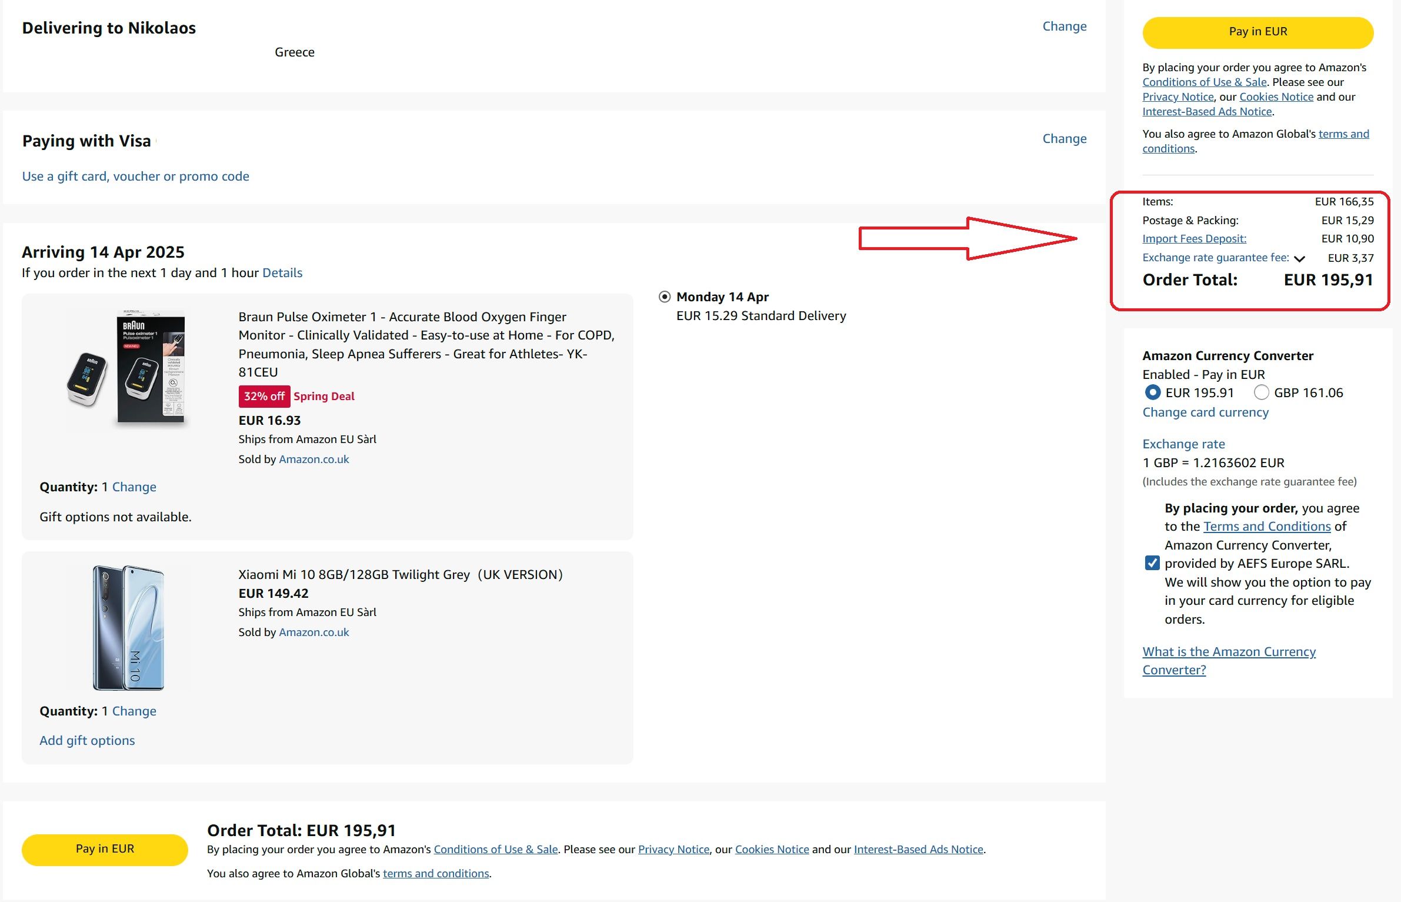1401x902 pixels.
Task: Click the EUR 149.42 item price
Action: tap(273, 594)
